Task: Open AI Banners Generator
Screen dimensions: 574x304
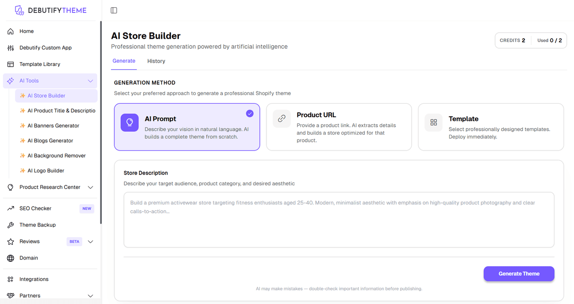Action: 56,126
